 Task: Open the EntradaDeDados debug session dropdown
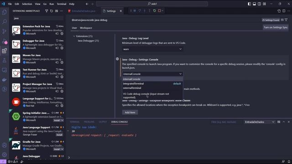pyautogui.click(x=260, y=122)
